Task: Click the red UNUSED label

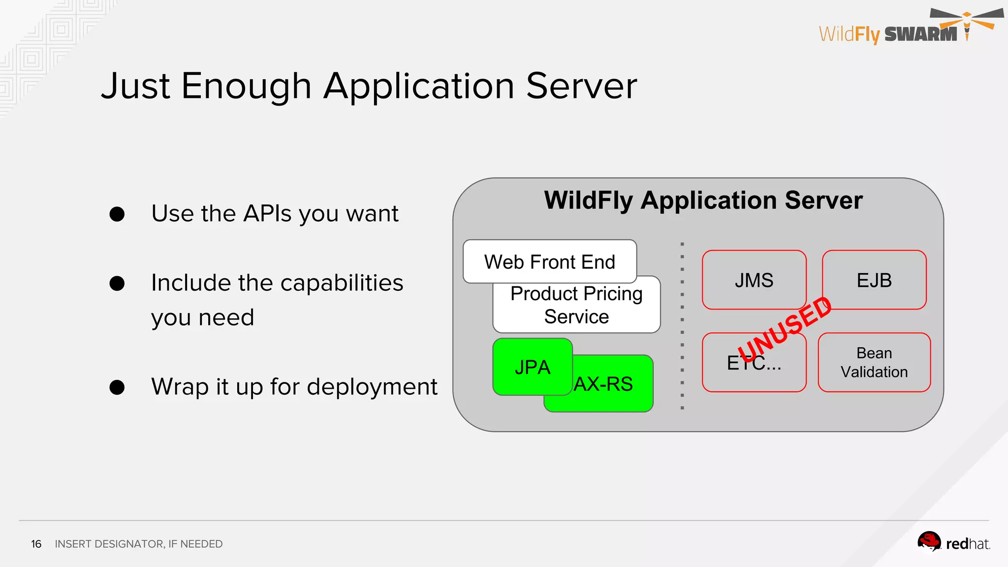Action: 785,329
